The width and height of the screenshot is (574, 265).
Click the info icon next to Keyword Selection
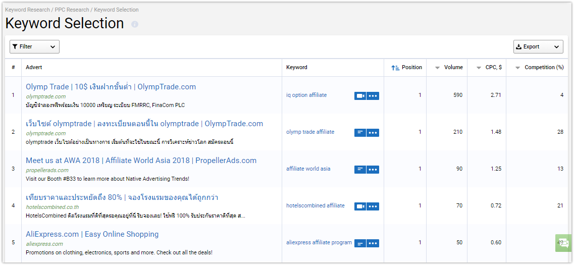[135, 24]
